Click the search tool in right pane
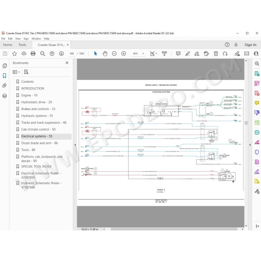Screen dimensions: 261x261 [257, 64]
